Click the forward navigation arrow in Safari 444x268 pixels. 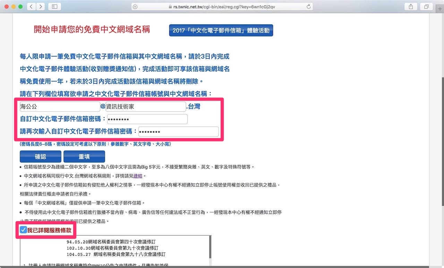pos(41,6)
